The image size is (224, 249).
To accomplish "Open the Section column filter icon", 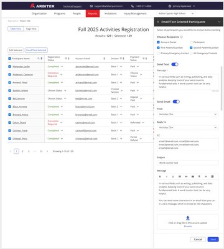I will pos(121,59).
